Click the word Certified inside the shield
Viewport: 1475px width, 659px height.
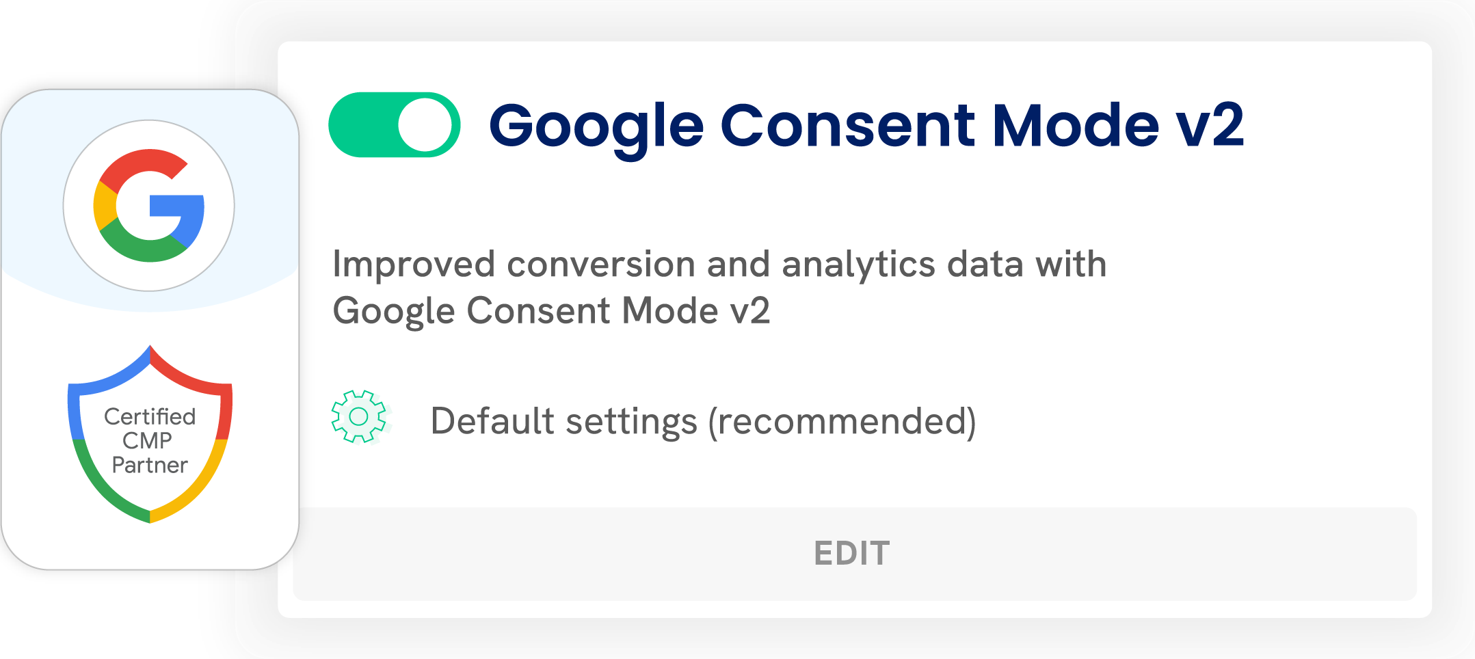click(x=150, y=416)
